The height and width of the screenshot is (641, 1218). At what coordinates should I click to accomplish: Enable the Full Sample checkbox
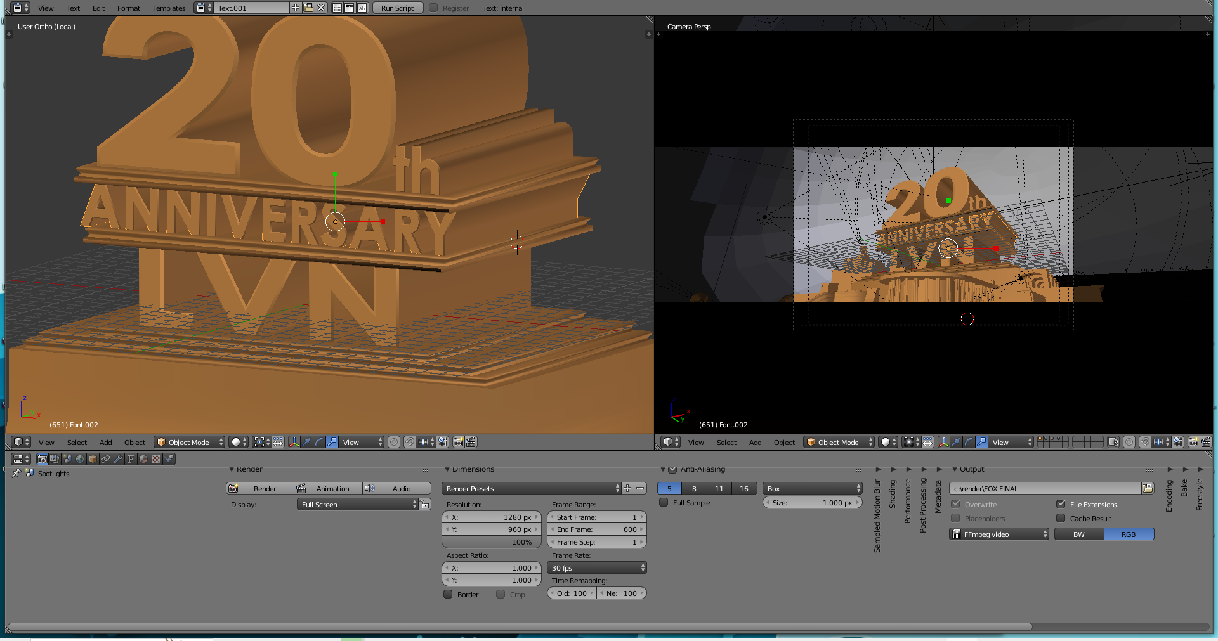[664, 502]
